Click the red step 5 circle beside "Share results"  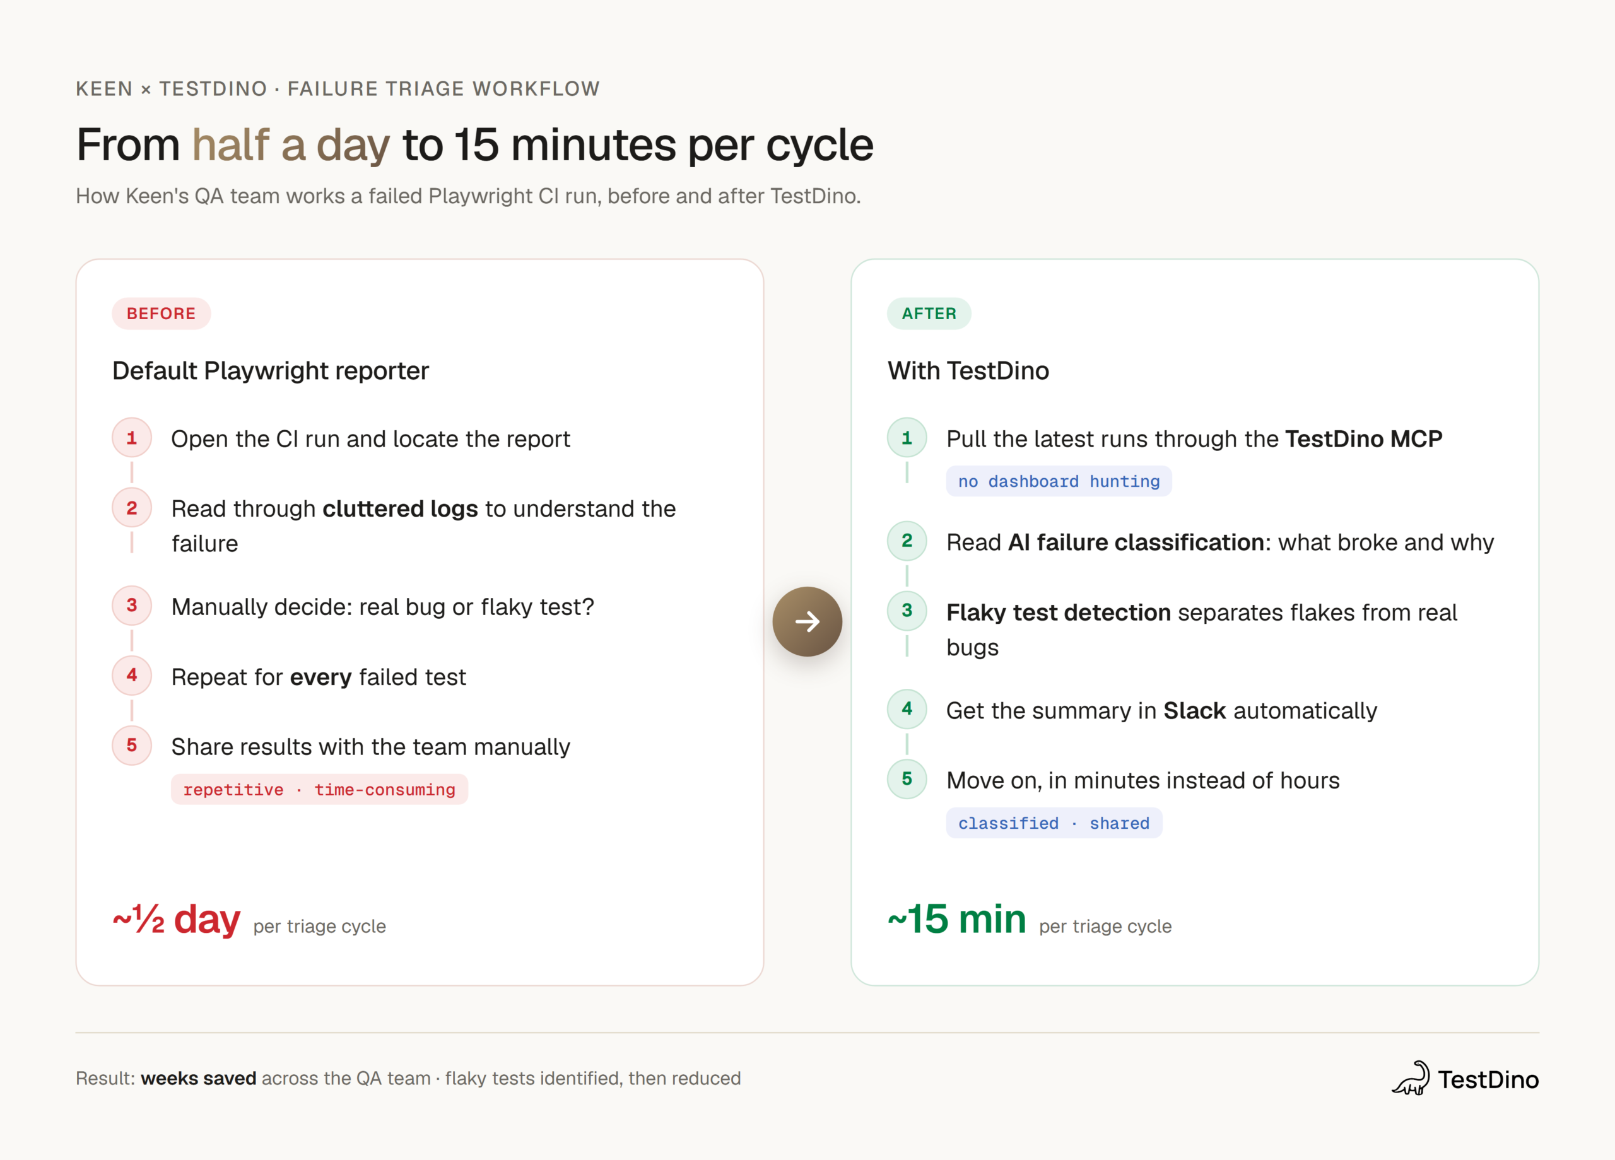click(x=132, y=745)
